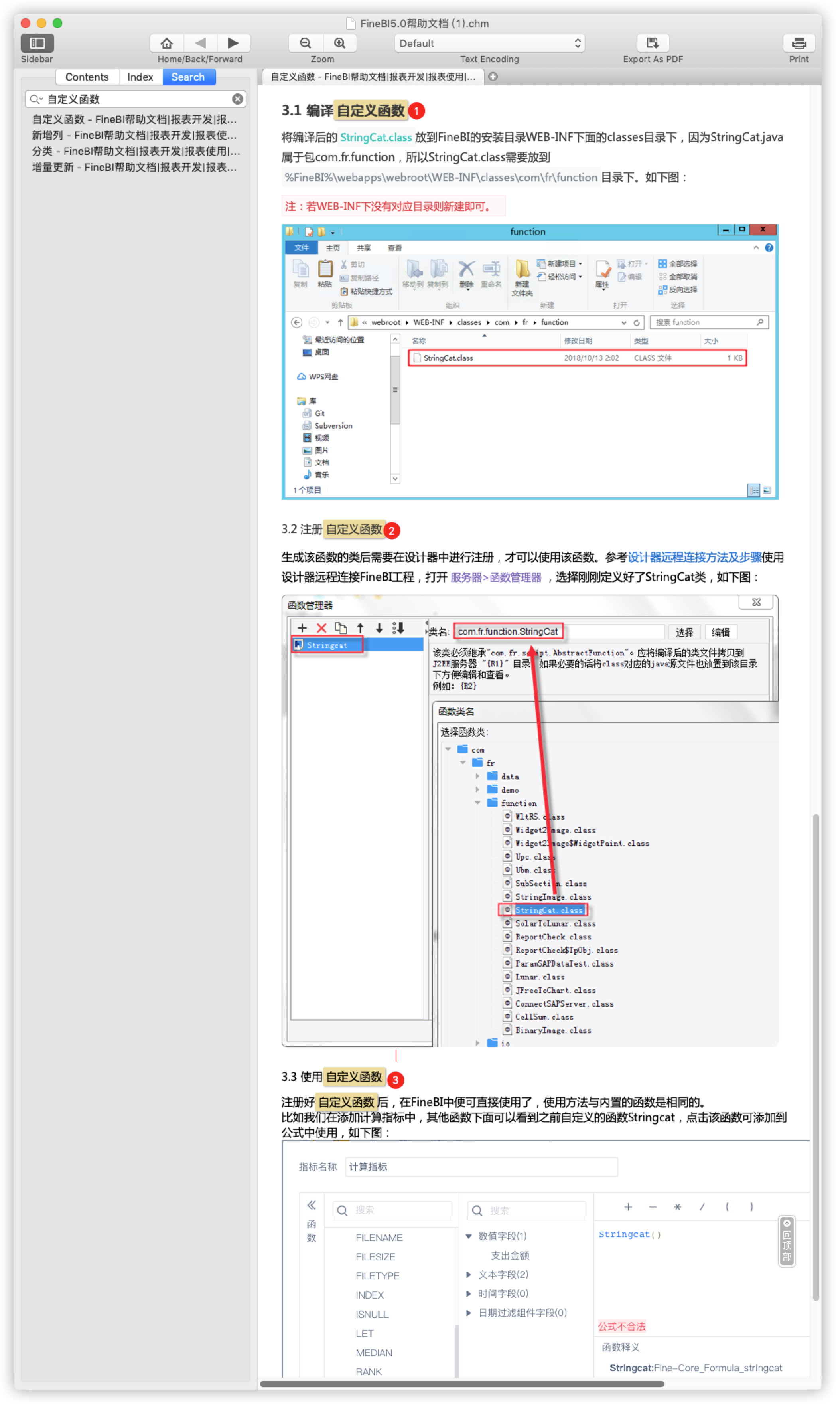The width and height of the screenshot is (836, 1404).
Task: Open search result starting with 增量更新
Action: pyautogui.click(x=135, y=167)
